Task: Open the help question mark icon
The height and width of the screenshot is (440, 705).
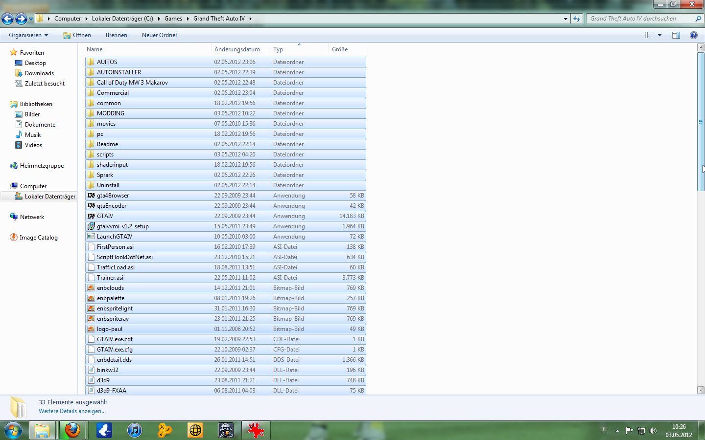Action: click(x=693, y=35)
